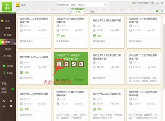The height and width of the screenshot is (121, 165).
Task: Switch to the 本地 tab
Action: [78, 12]
